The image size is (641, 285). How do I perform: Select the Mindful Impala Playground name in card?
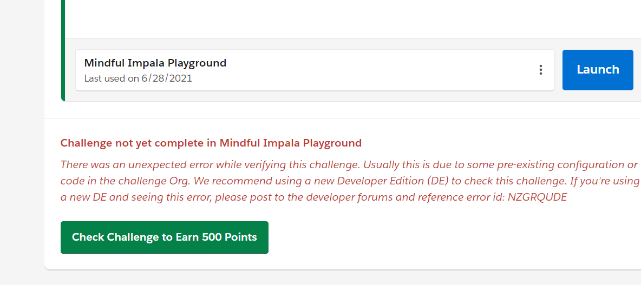(x=155, y=63)
